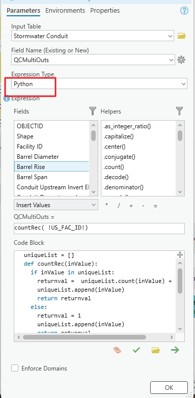Image resolution: width=195 pixels, height=398 pixels.
Task: Click Code Block vertical scrollbar thumb
Action: click(x=180, y=281)
